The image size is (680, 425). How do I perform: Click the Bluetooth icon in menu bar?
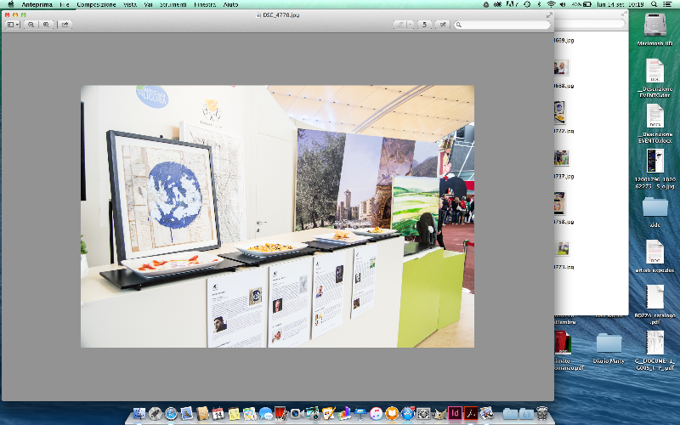[540, 4]
